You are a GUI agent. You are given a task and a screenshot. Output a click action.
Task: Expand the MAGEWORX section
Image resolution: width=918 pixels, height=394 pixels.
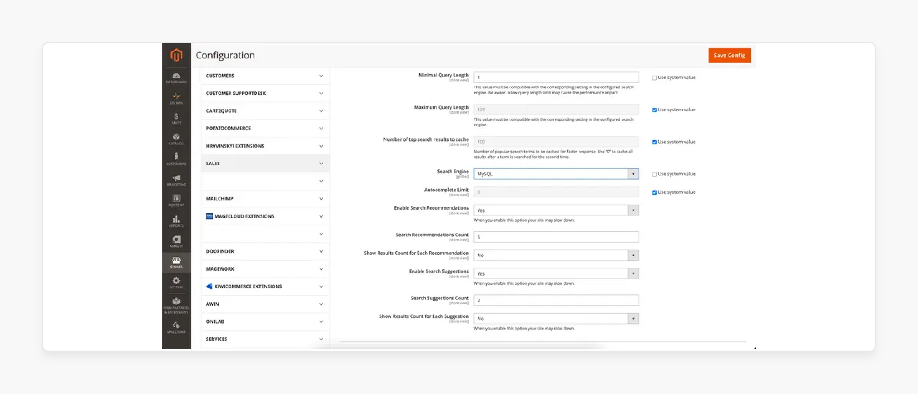click(265, 269)
